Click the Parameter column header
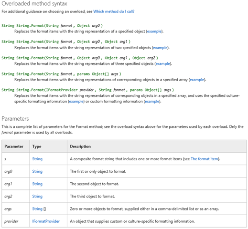Screen dimensions: 248x229 14,146
